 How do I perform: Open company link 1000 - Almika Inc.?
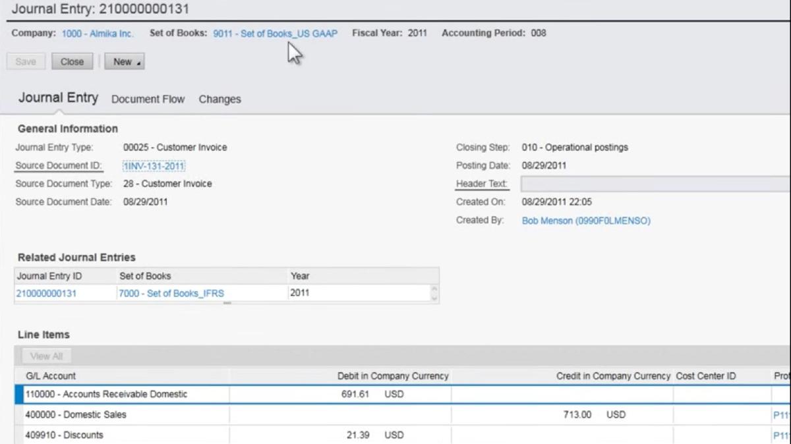(x=98, y=33)
